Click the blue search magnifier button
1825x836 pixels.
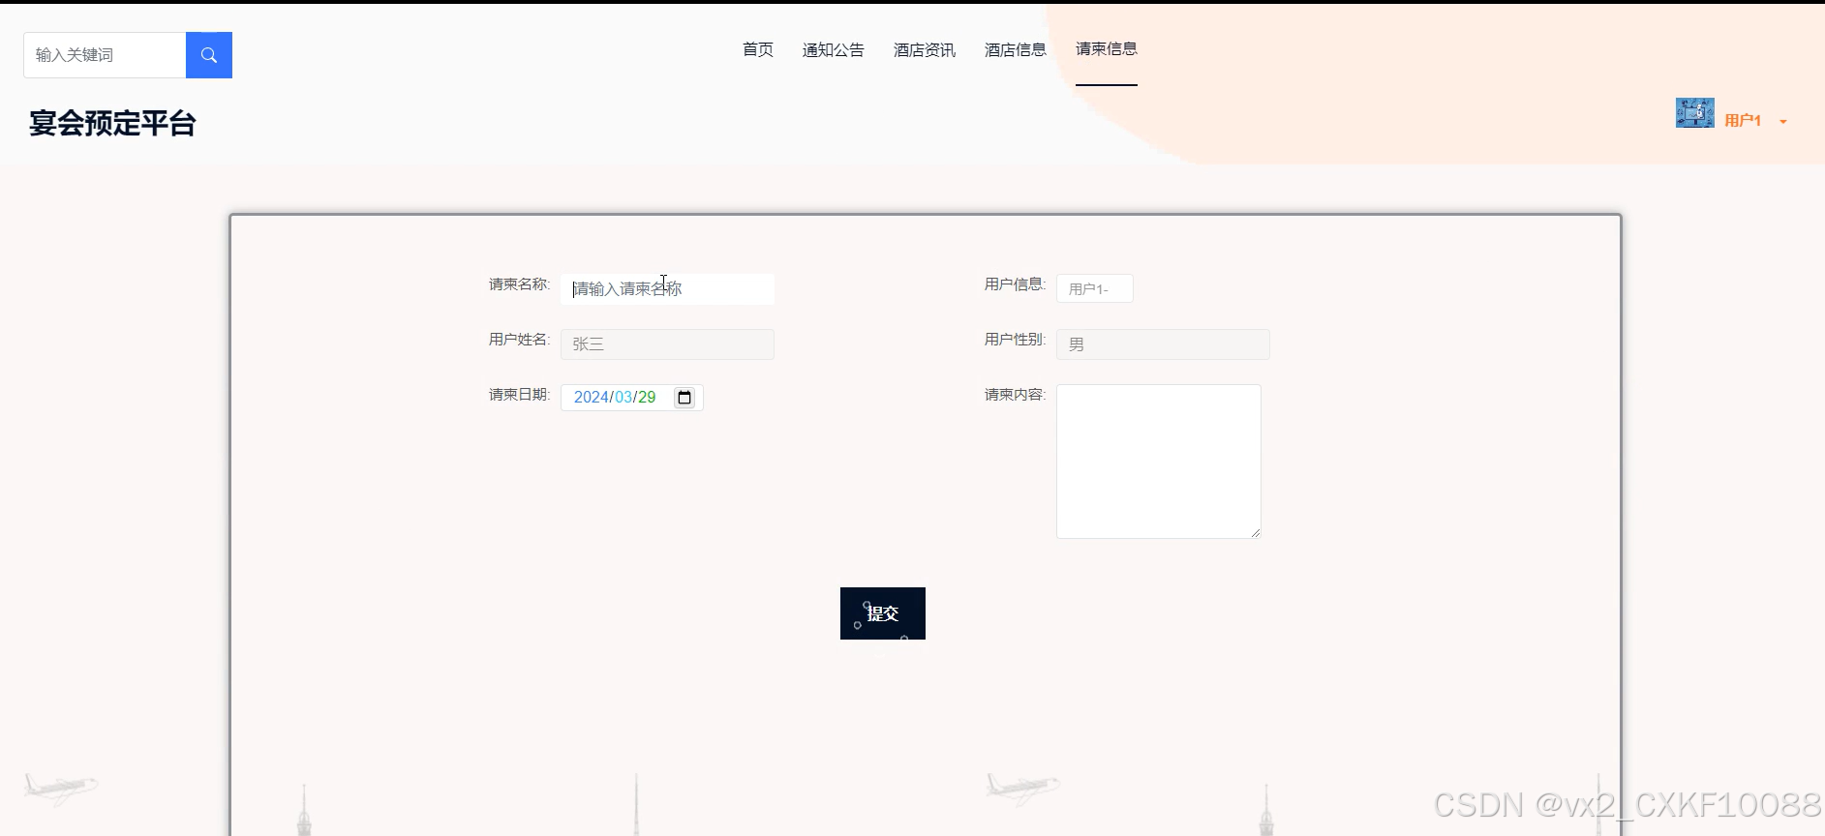coord(209,55)
